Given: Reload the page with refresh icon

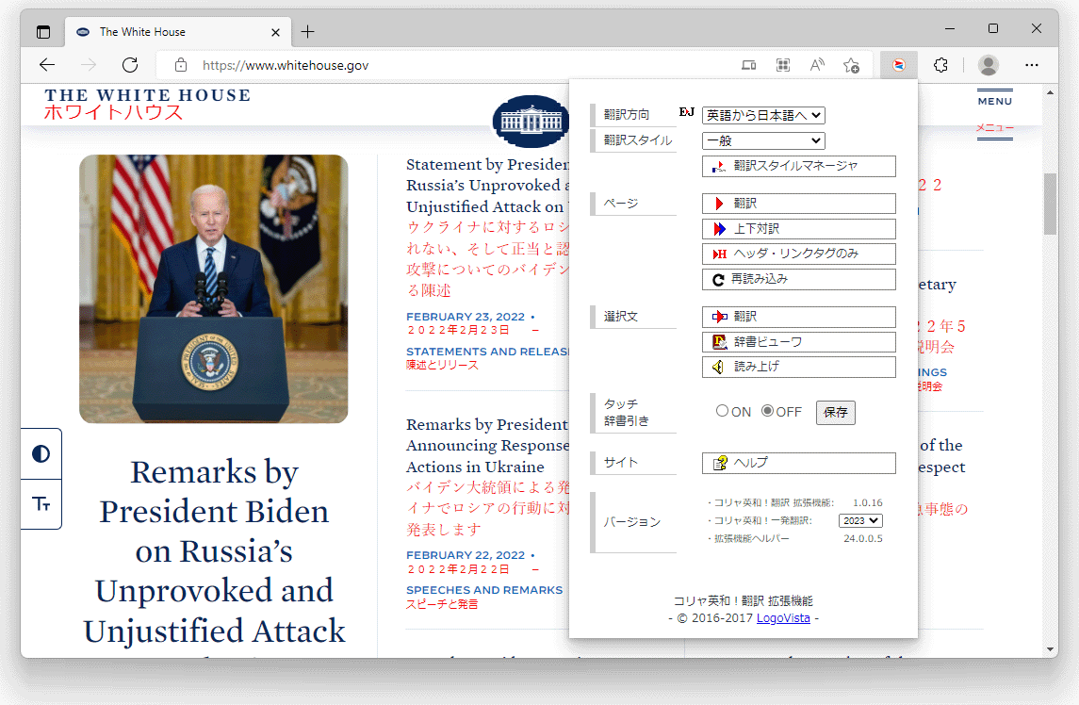Looking at the screenshot, I should (x=130, y=65).
